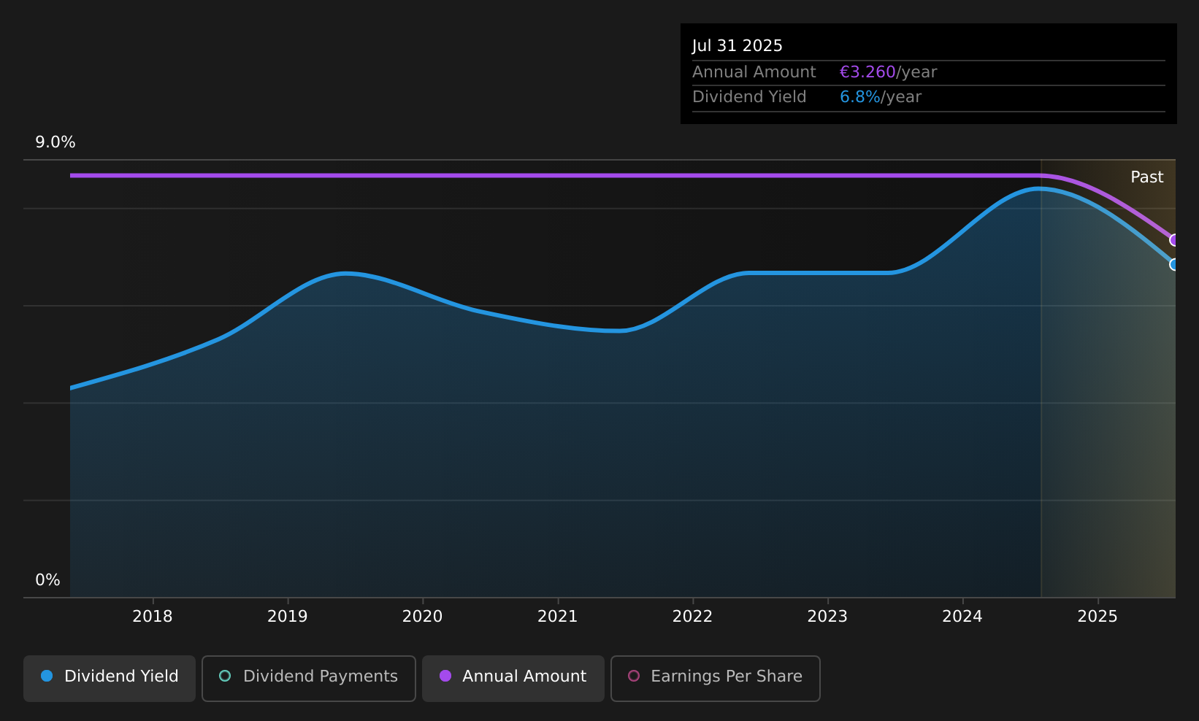The height and width of the screenshot is (721, 1199).
Task: Click the 2024 x-axis label
Action: 963,617
